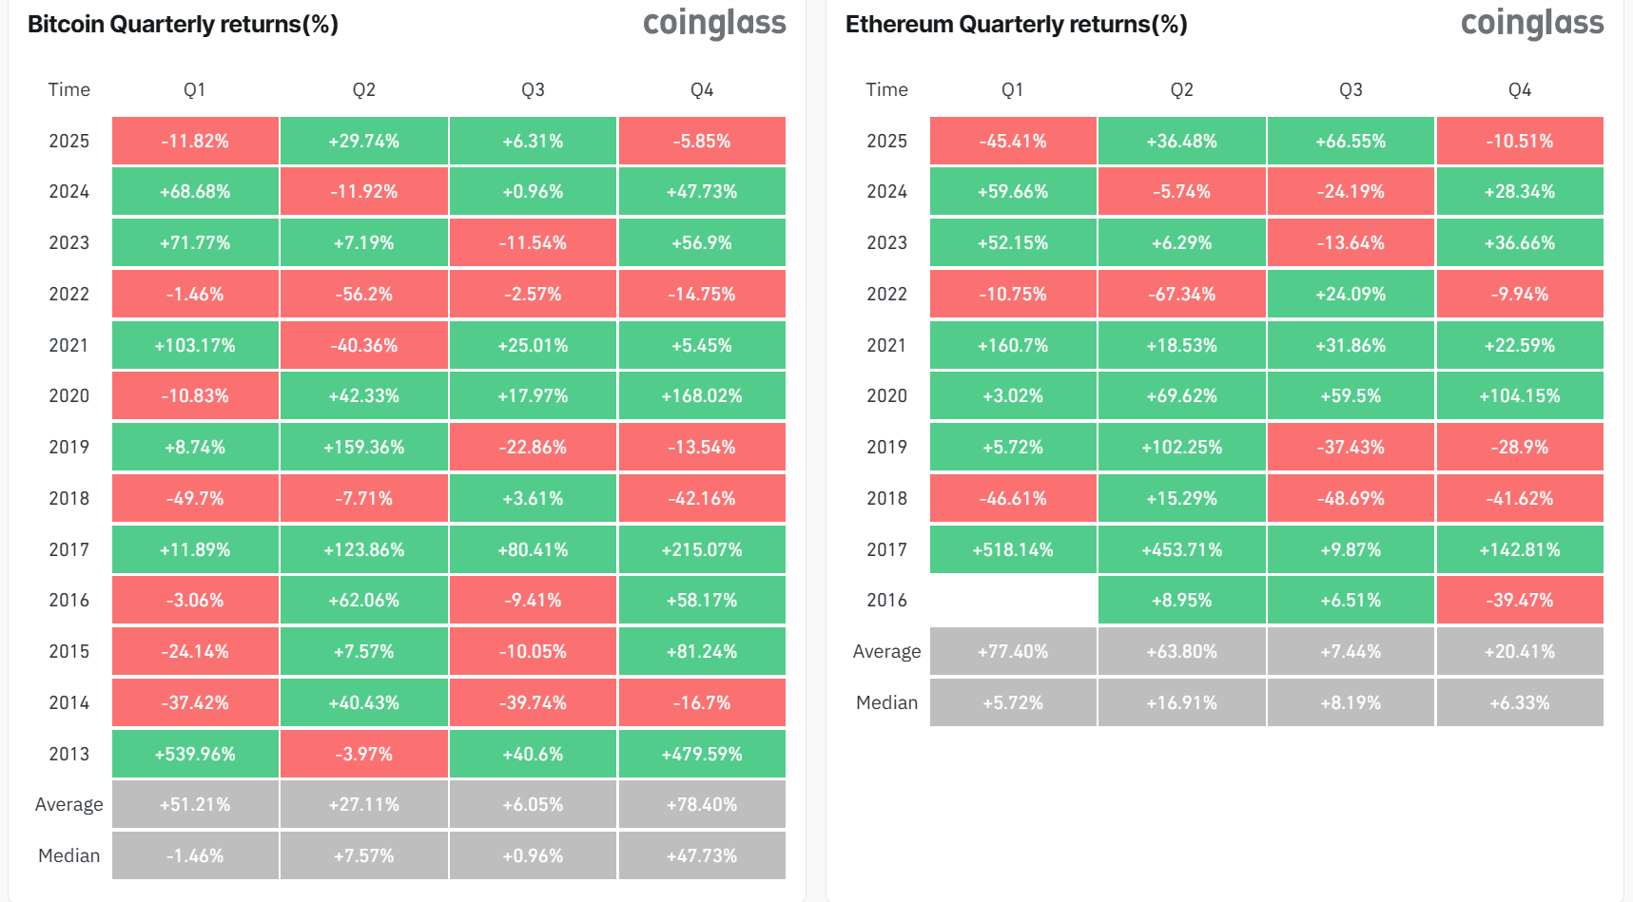Select the Q1 column header in Bitcoin table
The height and width of the screenshot is (902, 1633).
point(195,89)
